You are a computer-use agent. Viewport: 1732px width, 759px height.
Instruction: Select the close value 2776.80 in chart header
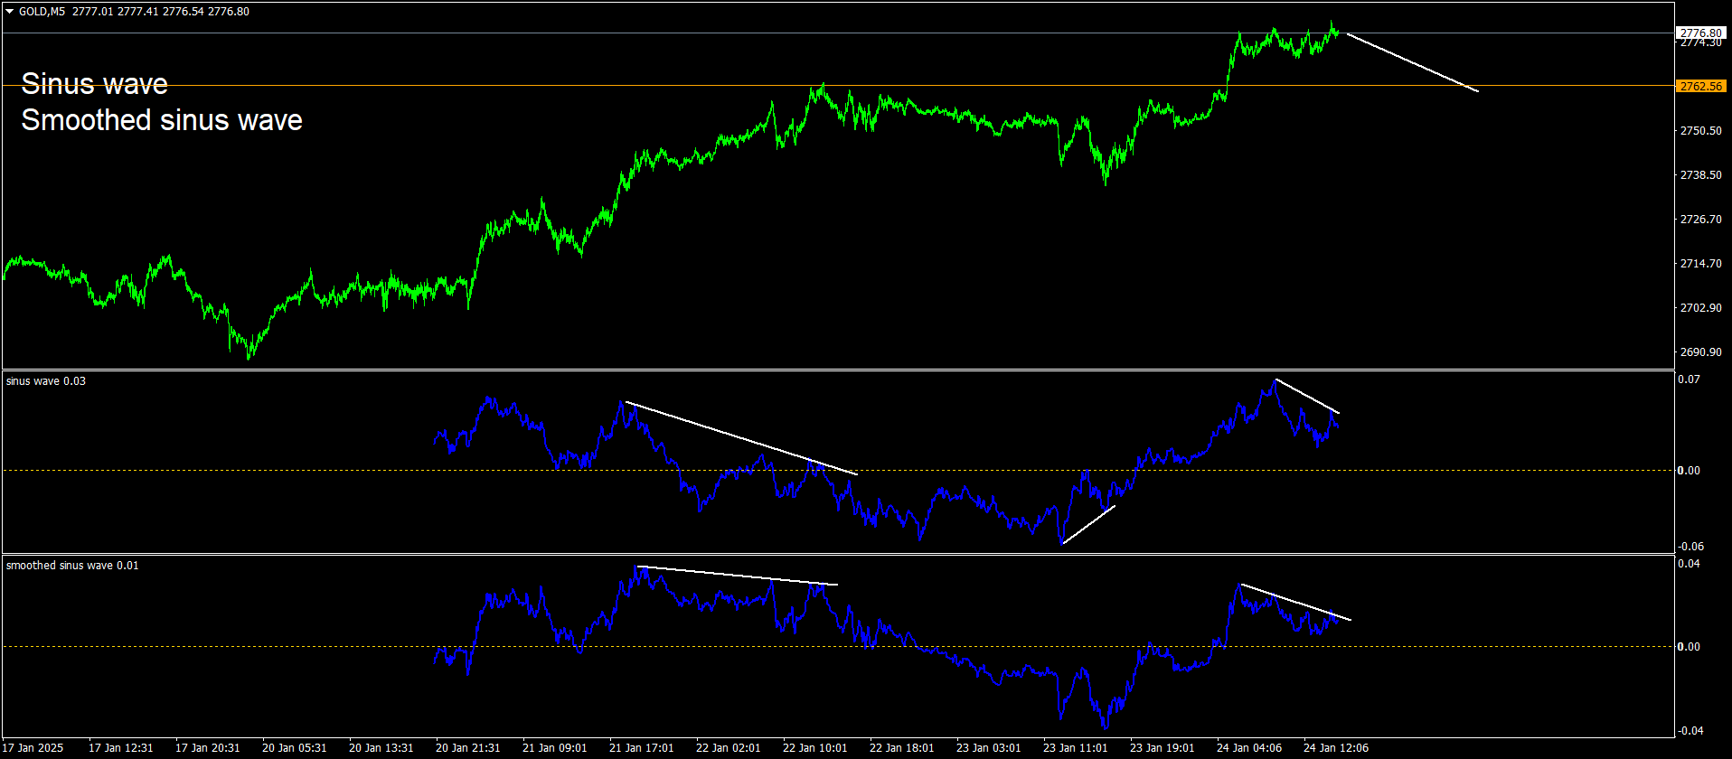(229, 12)
